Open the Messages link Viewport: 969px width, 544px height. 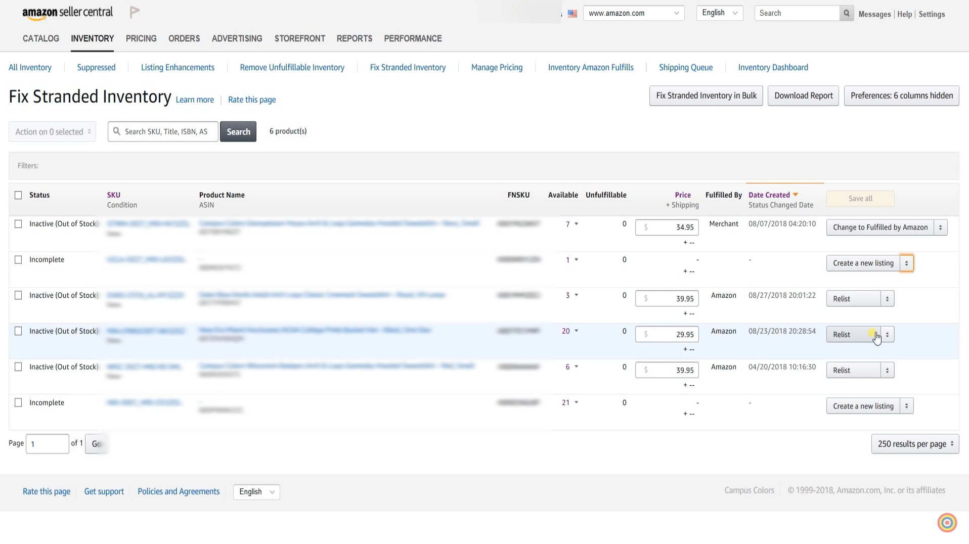874,14
